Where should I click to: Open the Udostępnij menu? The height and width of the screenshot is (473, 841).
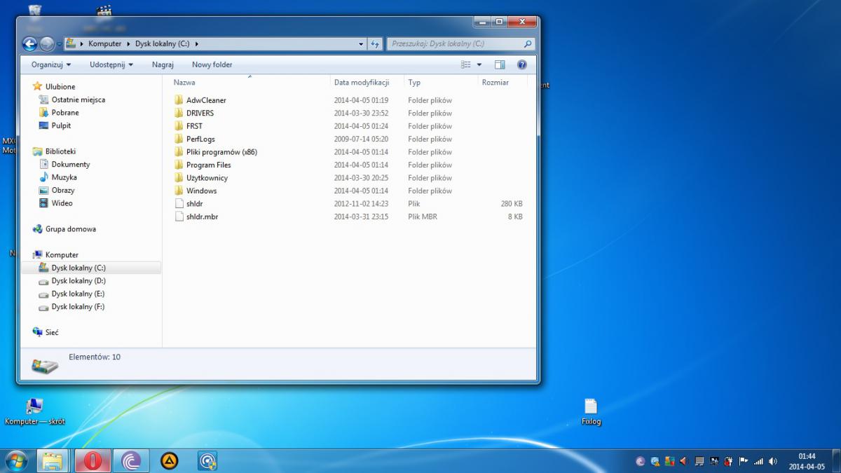(111, 64)
